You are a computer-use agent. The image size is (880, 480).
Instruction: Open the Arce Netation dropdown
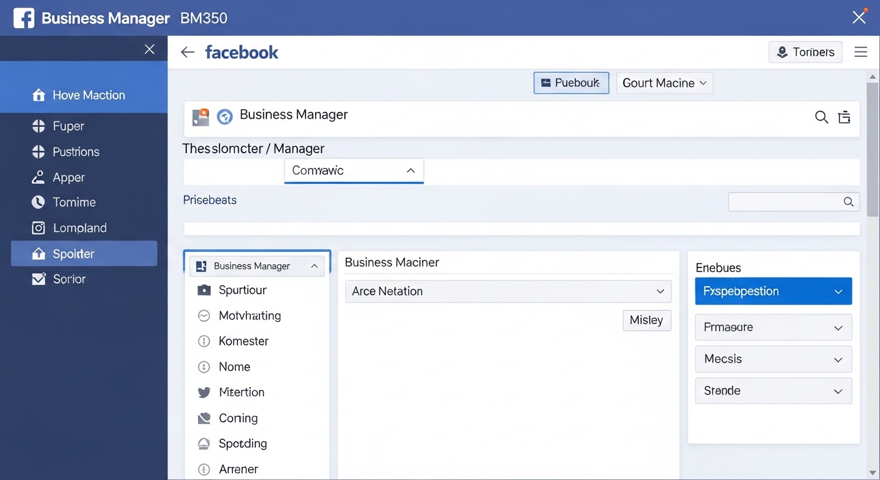pyautogui.click(x=508, y=291)
